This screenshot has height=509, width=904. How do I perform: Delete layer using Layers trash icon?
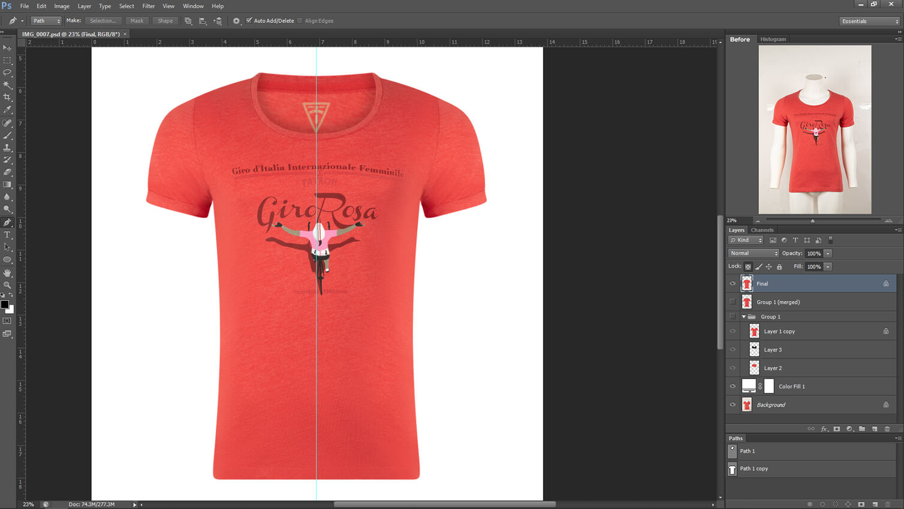[887, 429]
